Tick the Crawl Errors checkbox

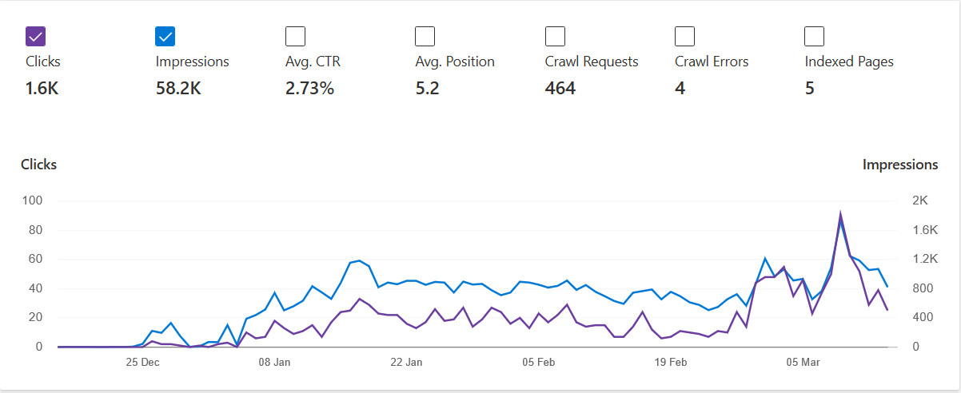684,37
